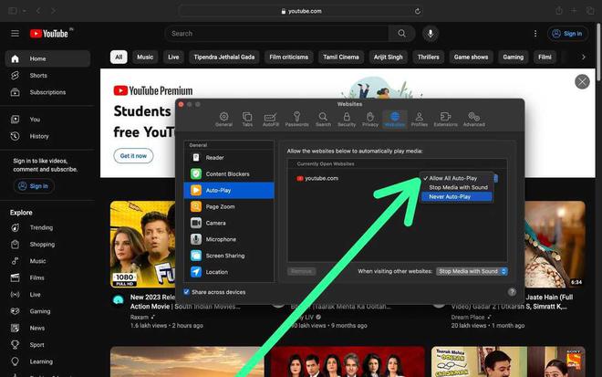Select the All filter chip

(119, 57)
